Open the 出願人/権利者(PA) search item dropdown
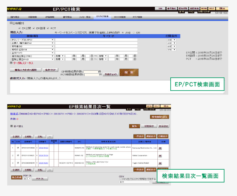Viewport: 237px width, 196px height. (x=33, y=43)
